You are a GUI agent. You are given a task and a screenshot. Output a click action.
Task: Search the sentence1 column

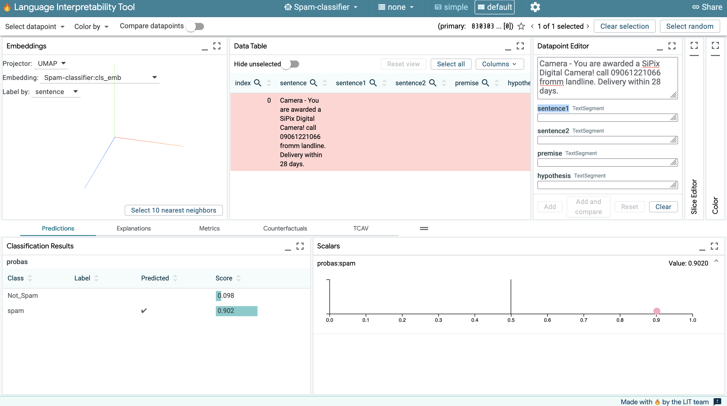373,83
